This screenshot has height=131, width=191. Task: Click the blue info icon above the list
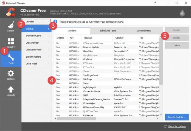click(55, 21)
